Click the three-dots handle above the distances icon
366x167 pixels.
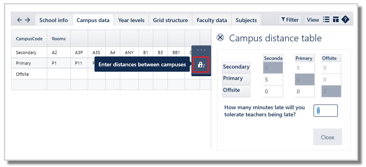coord(201,50)
